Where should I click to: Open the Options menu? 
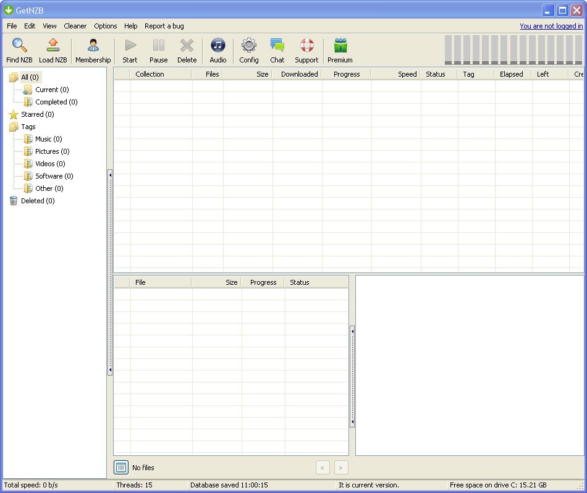[x=105, y=26]
